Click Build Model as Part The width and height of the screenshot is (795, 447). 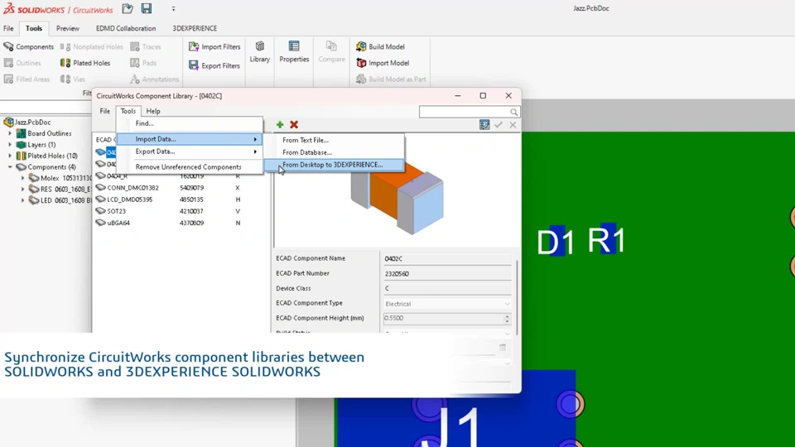(391, 79)
